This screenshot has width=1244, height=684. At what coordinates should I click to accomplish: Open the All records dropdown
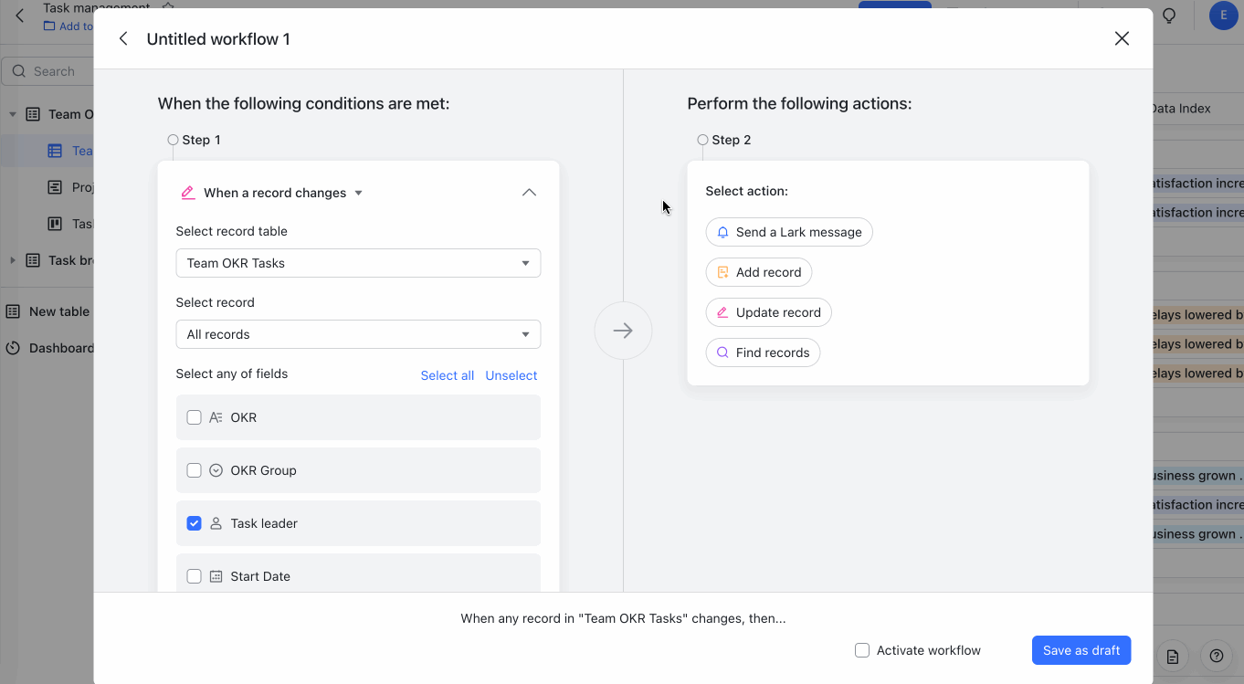358,334
